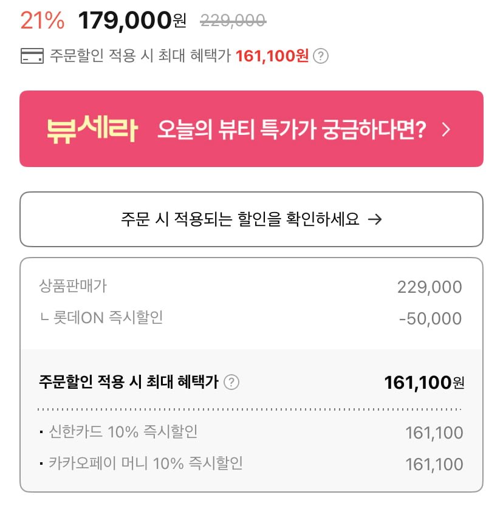Click the red 161,100원 benefit price
The height and width of the screenshot is (506, 503).
[272, 56]
